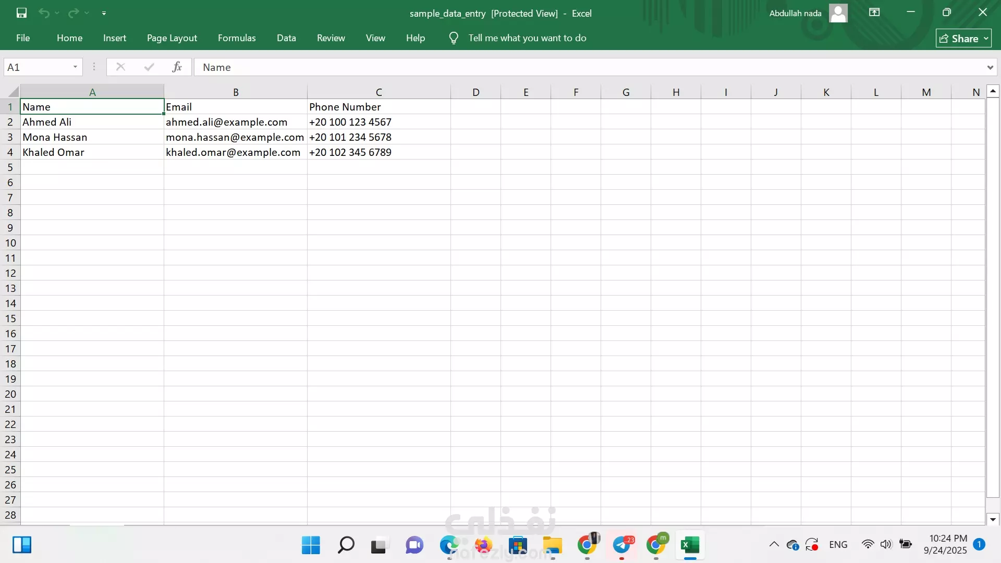This screenshot has width=1001, height=563.
Task: Click the Undo arrow icon
Action: pyautogui.click(x=44, y=13)
